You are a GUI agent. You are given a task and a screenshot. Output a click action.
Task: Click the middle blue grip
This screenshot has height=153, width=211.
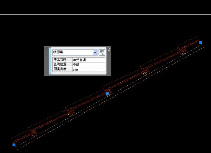point(107,94)
